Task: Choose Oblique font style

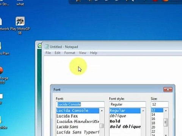Action: point(125,116)
